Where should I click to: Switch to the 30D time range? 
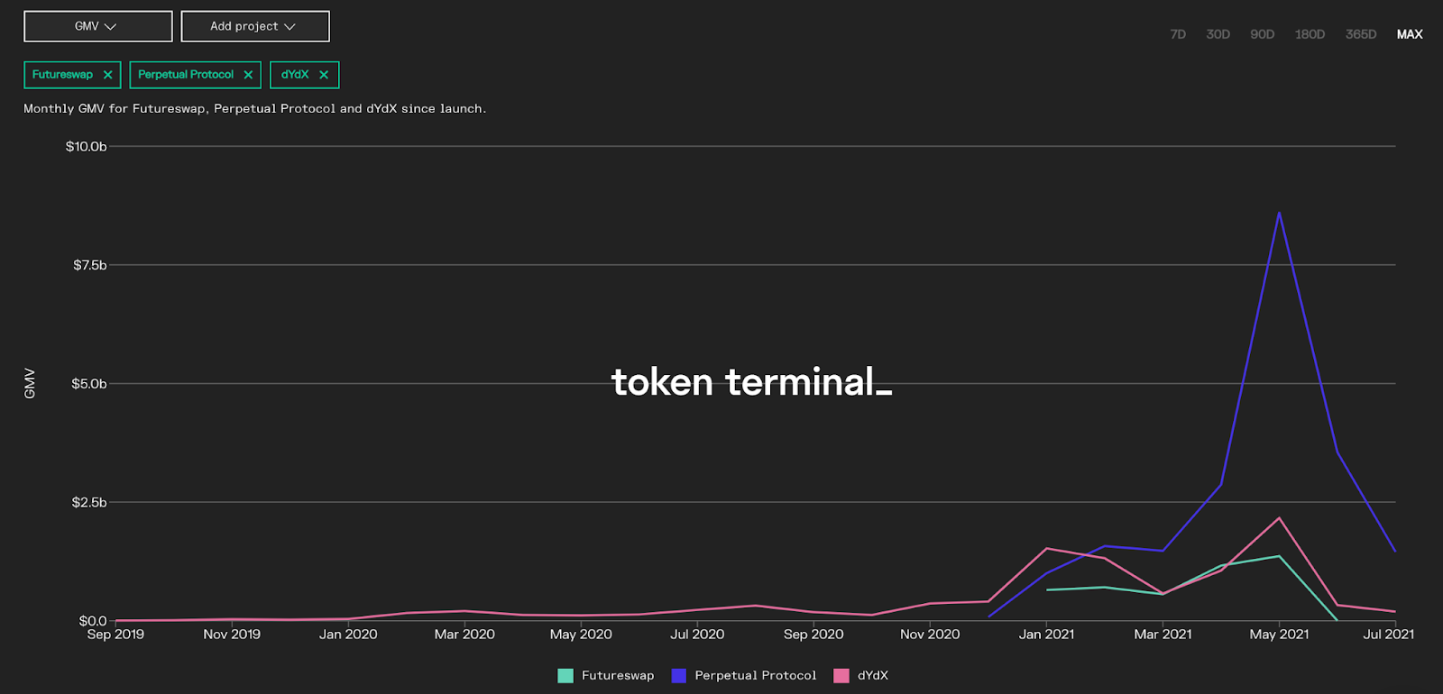(x=1218, y=34)
